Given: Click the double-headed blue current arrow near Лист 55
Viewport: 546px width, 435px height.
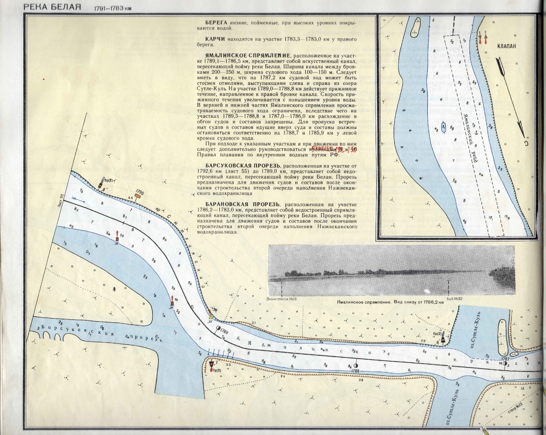Looking at the screenshot, I should (79, 200).
